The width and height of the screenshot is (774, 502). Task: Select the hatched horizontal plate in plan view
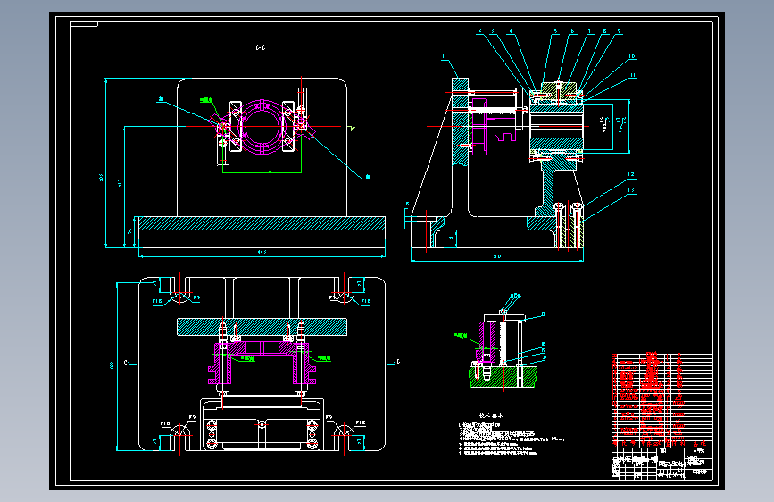coord(262,327)
